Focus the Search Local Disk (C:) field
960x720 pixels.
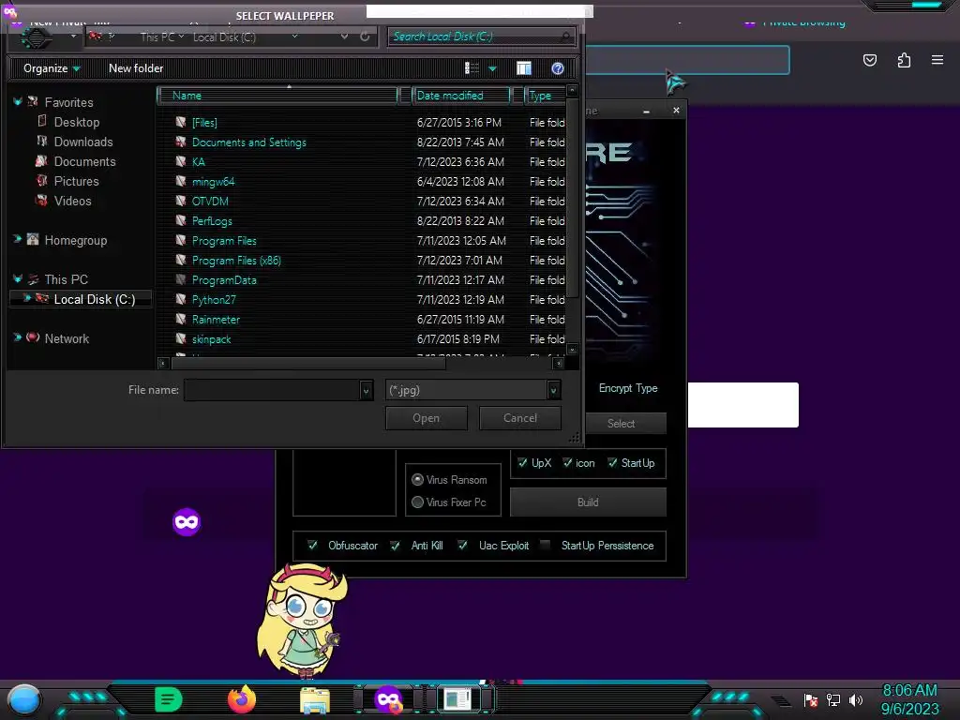(481, 37)
